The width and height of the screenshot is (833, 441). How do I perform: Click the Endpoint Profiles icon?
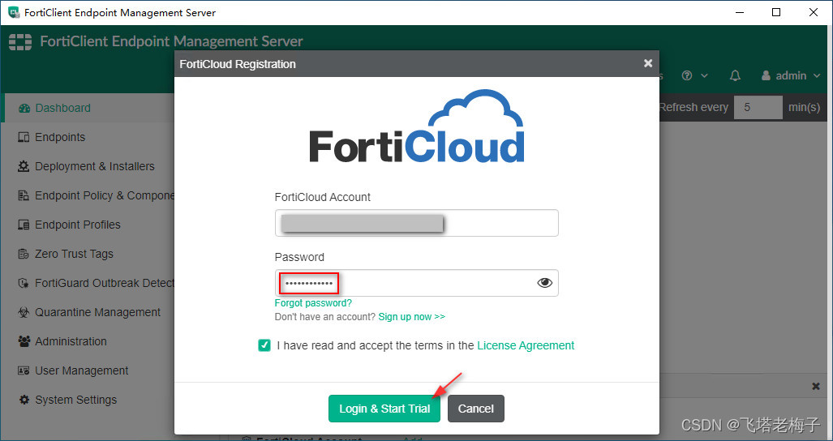24,225
